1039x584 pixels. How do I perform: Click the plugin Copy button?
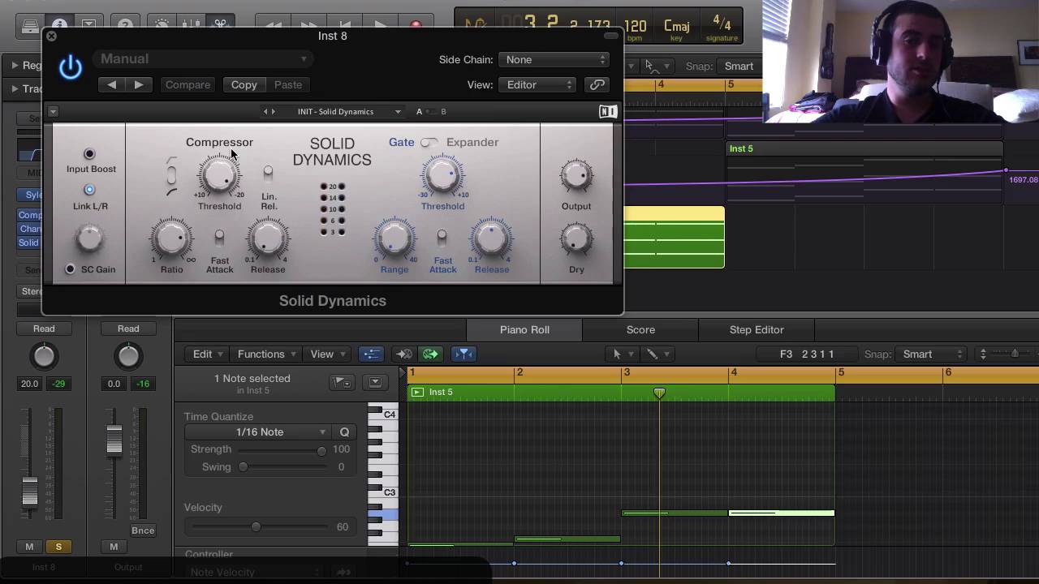coord(244,84)
